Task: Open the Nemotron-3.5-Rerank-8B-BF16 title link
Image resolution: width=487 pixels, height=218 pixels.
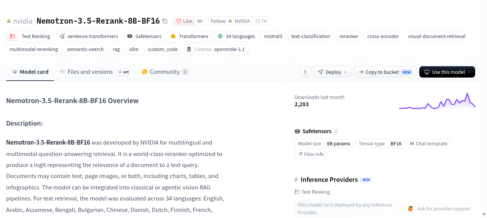Action: click(98, 21)
